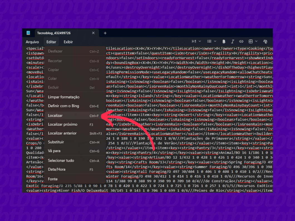Expand the H1 heading dropdown
The image size is (295, 221).
coord(196,41)
